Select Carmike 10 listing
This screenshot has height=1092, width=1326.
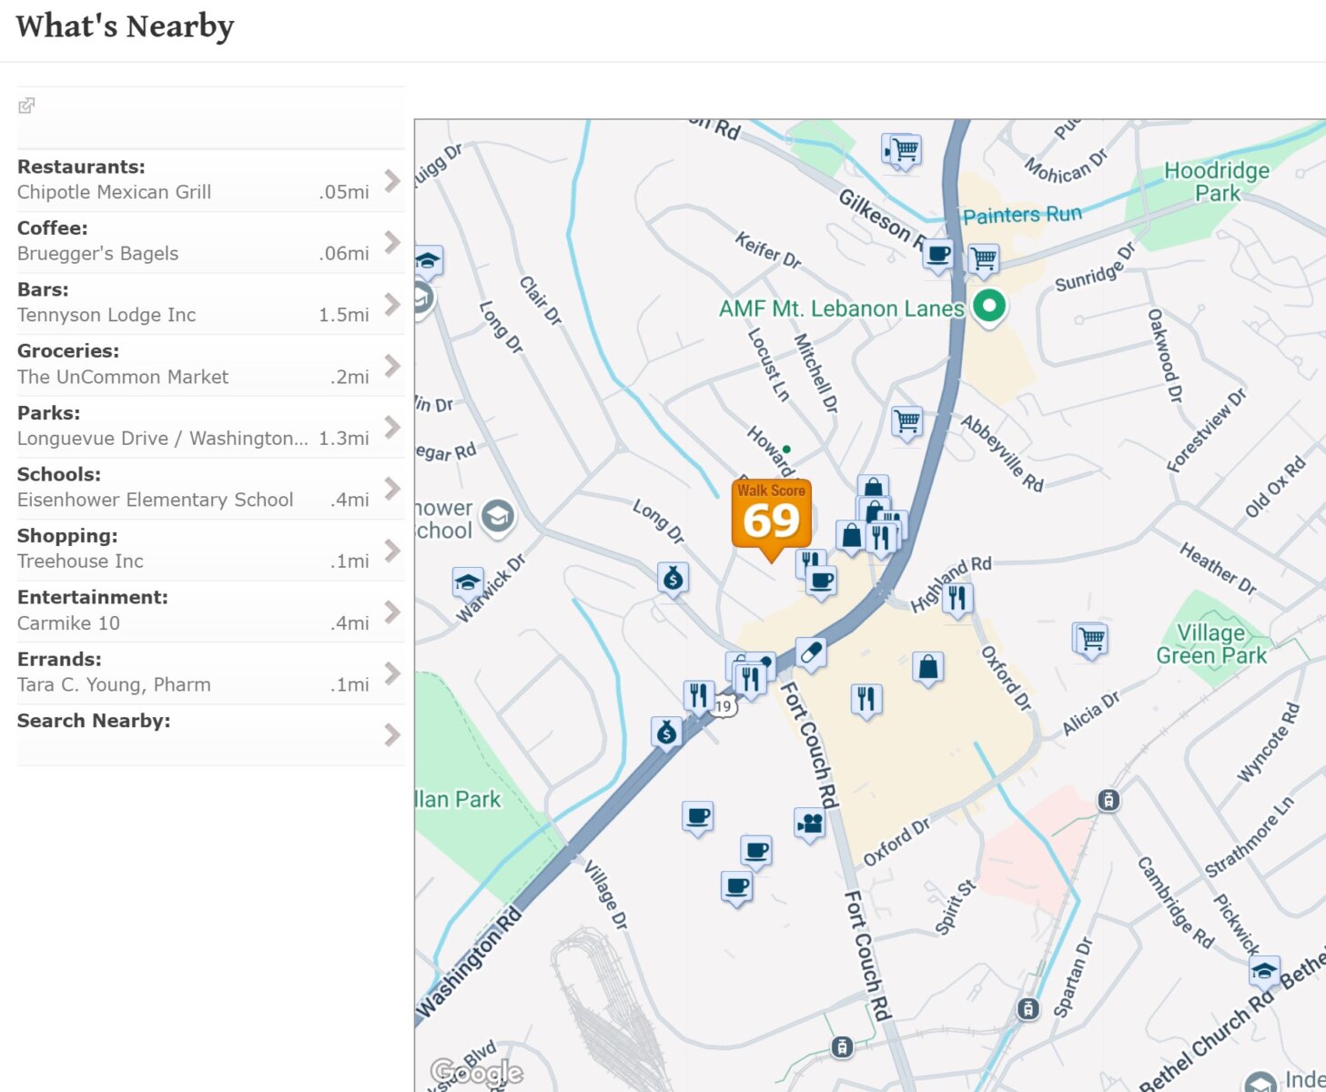pos(68,623)
